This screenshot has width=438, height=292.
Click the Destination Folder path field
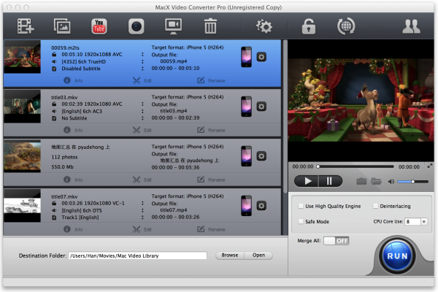138,255
